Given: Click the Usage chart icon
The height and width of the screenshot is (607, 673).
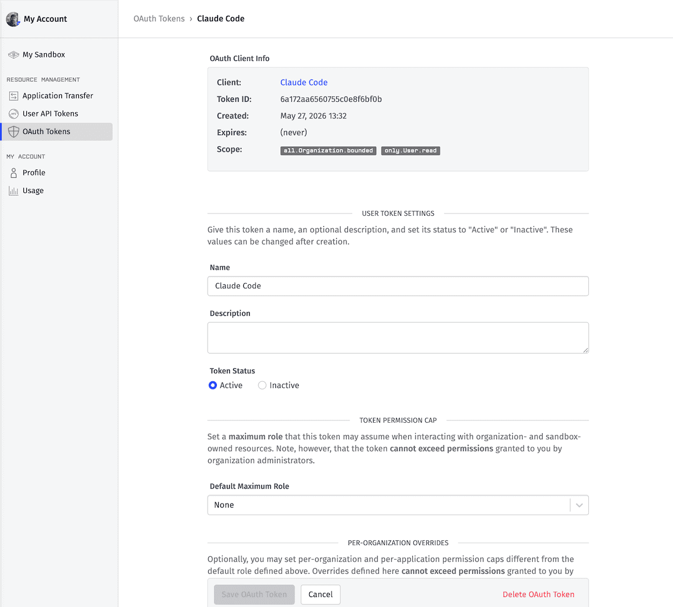Looking at the screenshot, I should click(x=13, y=191).
